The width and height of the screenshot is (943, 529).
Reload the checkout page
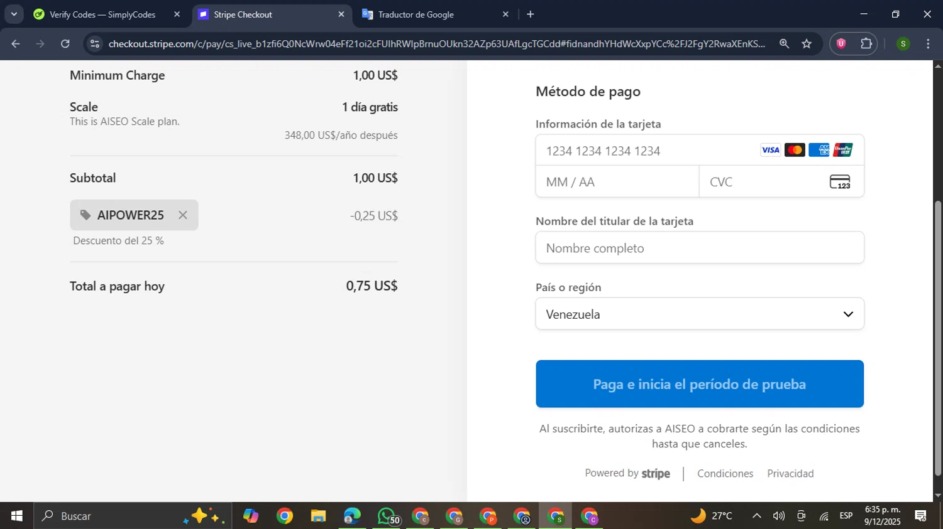pos(65,44)
